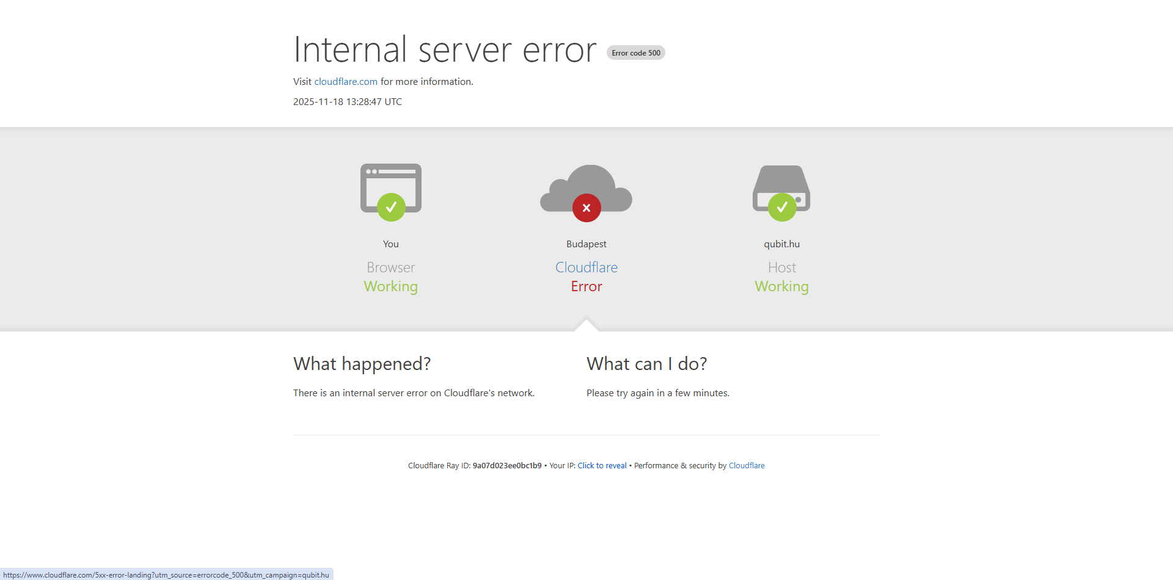Click the UTC timestamp 2025-11-18 13:28:47
1173x580 pixels.
pyautogui.click(x=347, y=102)
